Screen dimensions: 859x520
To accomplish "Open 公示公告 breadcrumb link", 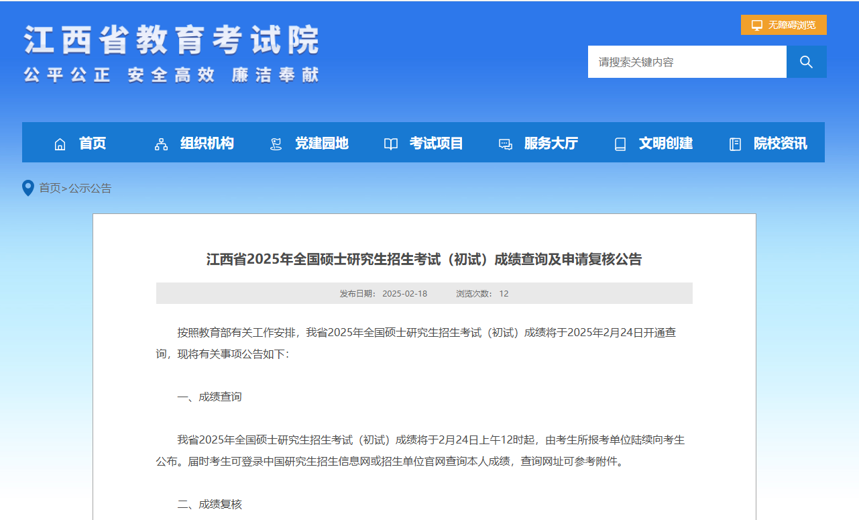I will click(x=90, y=188).
